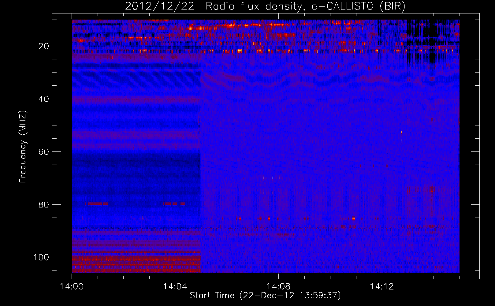This screenshot has height=306, width=495.
Task: Click the 'Start Time (22-Dec-12 13:59:37)' label
Action: pos(265,296)
